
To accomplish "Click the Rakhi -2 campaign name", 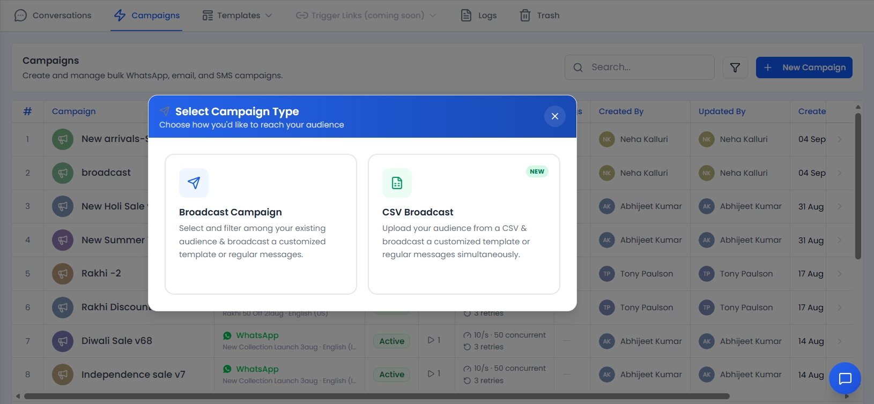I will pos(101,273).
